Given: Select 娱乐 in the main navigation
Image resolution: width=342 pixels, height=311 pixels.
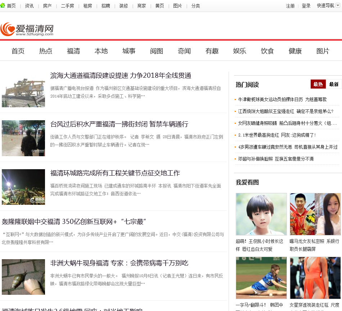Looking at the screenshot, I should point(239,51).
